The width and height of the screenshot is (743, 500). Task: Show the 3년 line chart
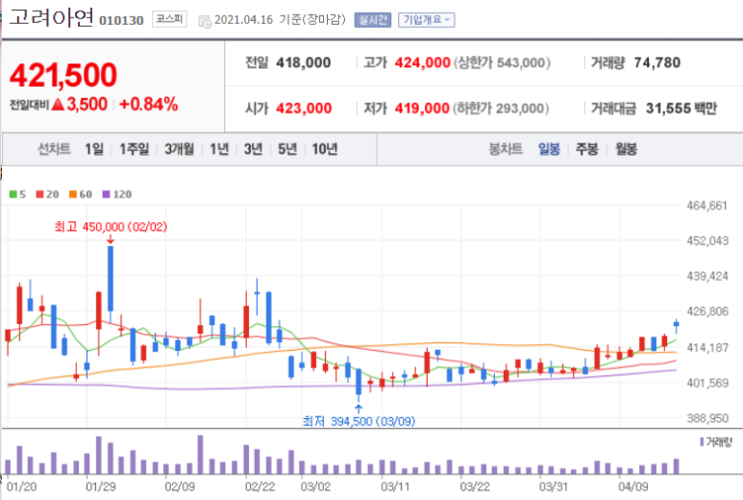click(x=253, y=149)
